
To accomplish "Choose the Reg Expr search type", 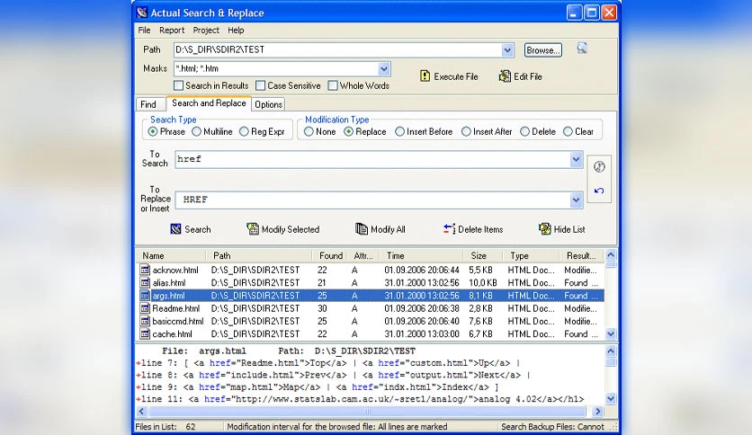I will click(244, 131).
